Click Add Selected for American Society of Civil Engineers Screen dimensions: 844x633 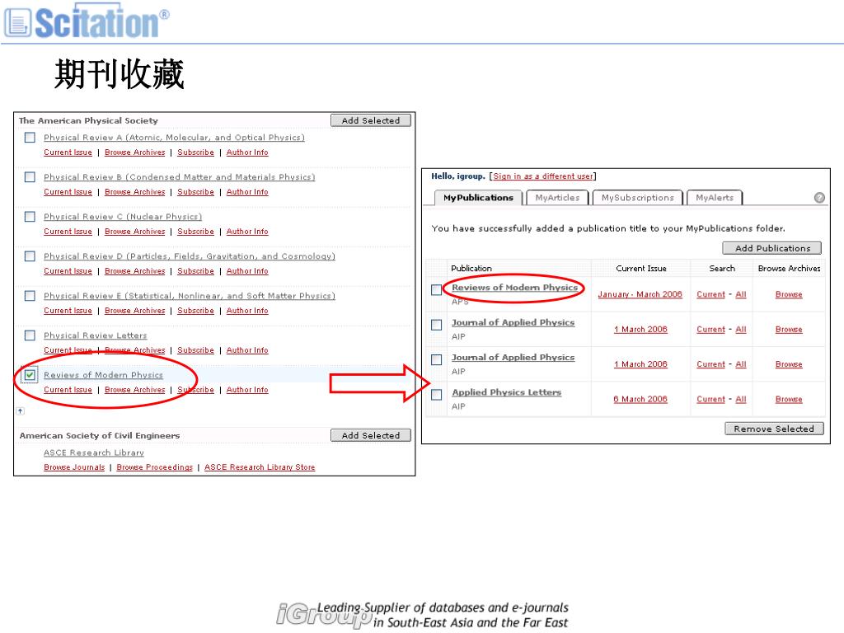[371, 435]
